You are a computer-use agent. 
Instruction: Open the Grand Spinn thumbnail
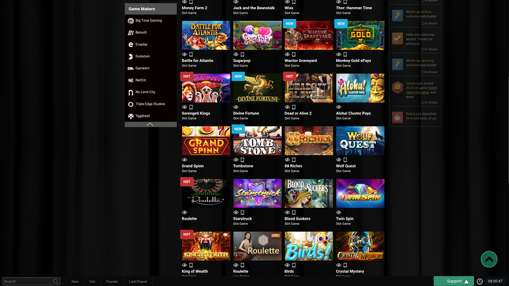pyautogui.click(x=206, y=141)
